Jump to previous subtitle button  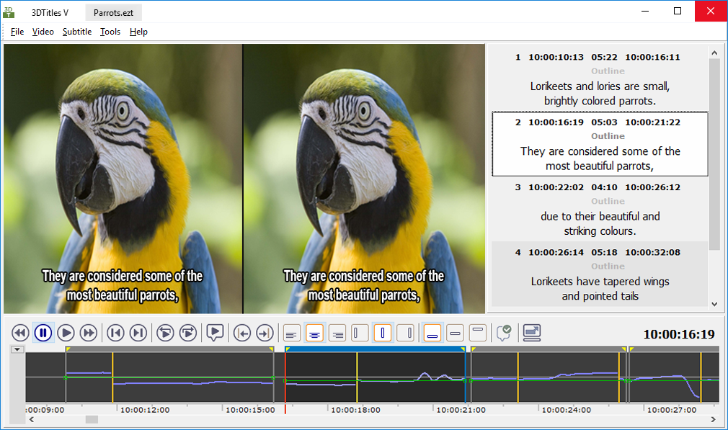click(115, 333)
